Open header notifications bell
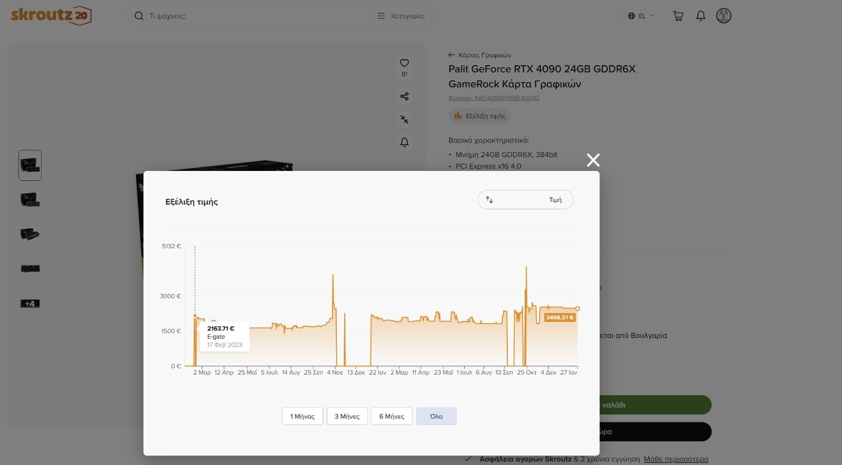The width and height of the screenshot is (842, 465). click(701, 16)
